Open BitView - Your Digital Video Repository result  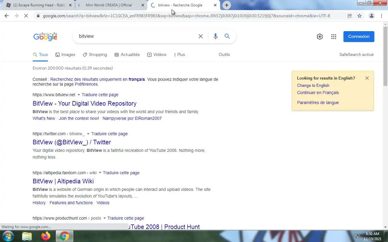85,103
